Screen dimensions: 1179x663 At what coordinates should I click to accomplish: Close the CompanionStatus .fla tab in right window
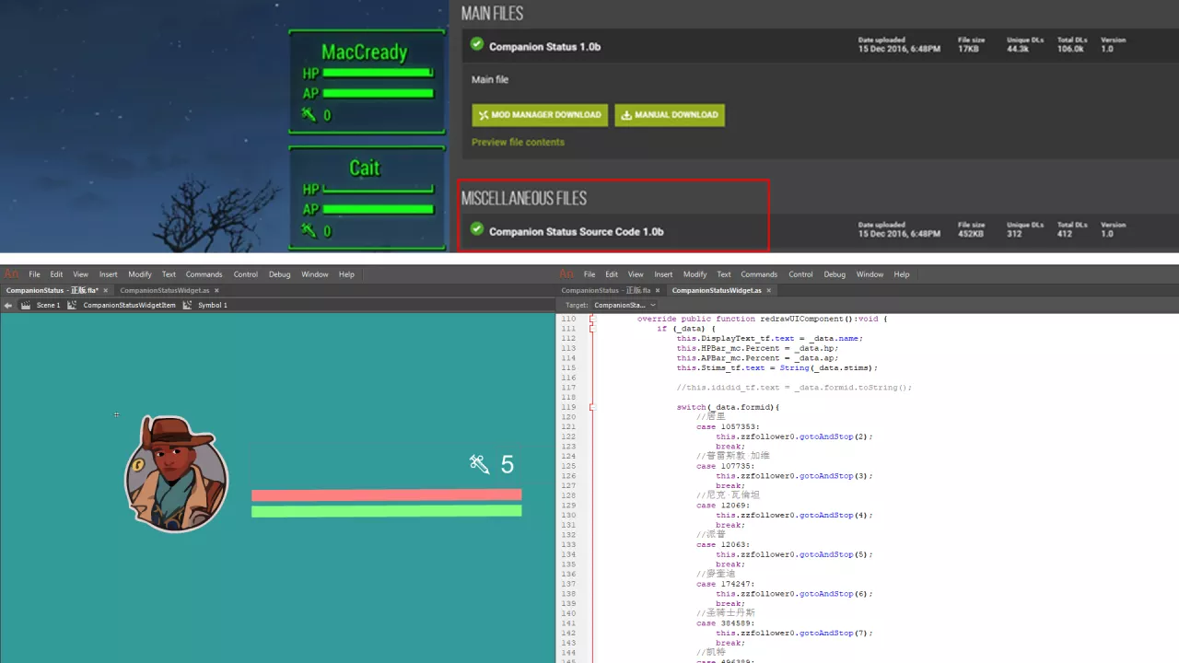[658, 290]
